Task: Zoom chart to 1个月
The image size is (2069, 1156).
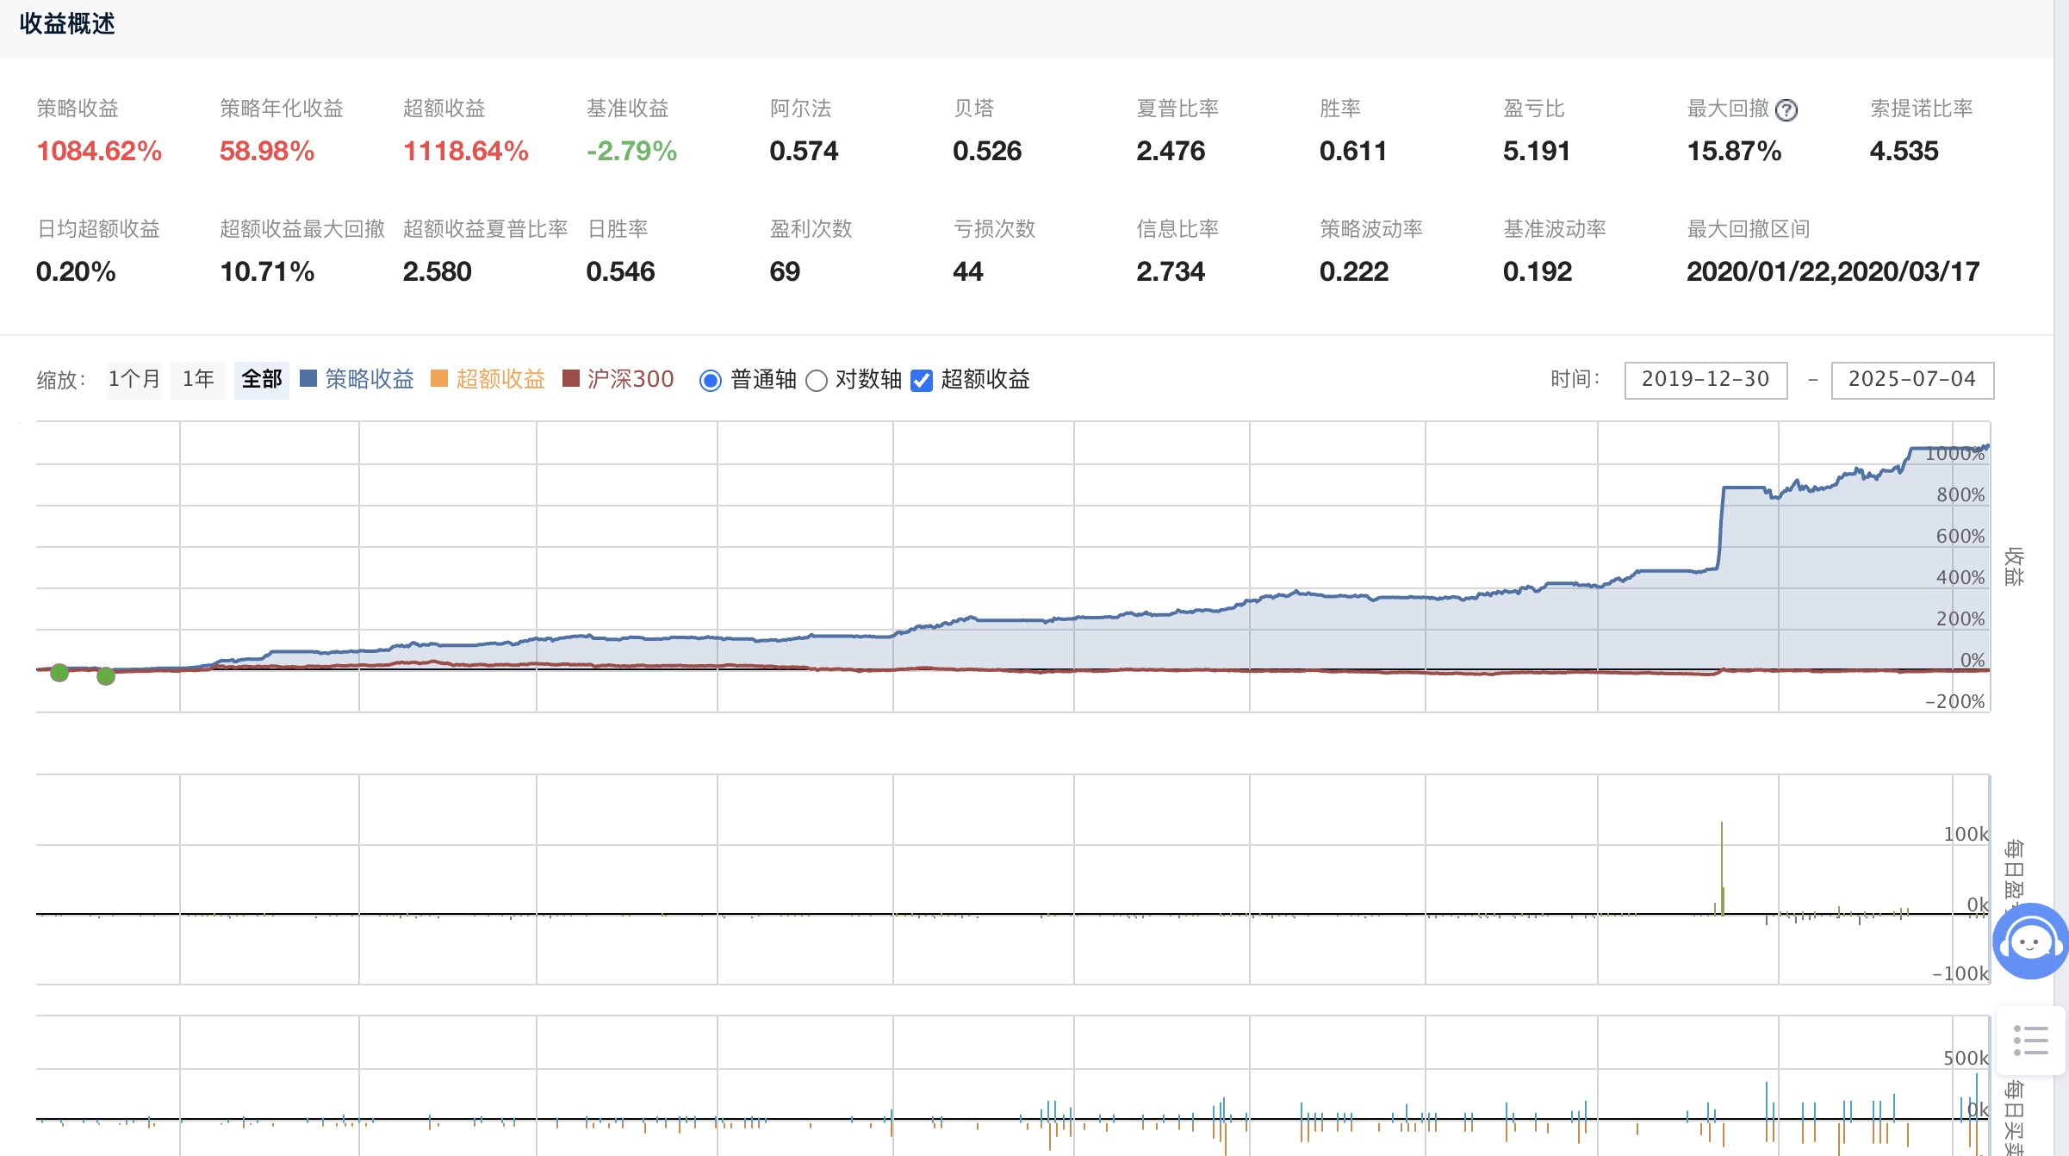Action: [134, 379]
